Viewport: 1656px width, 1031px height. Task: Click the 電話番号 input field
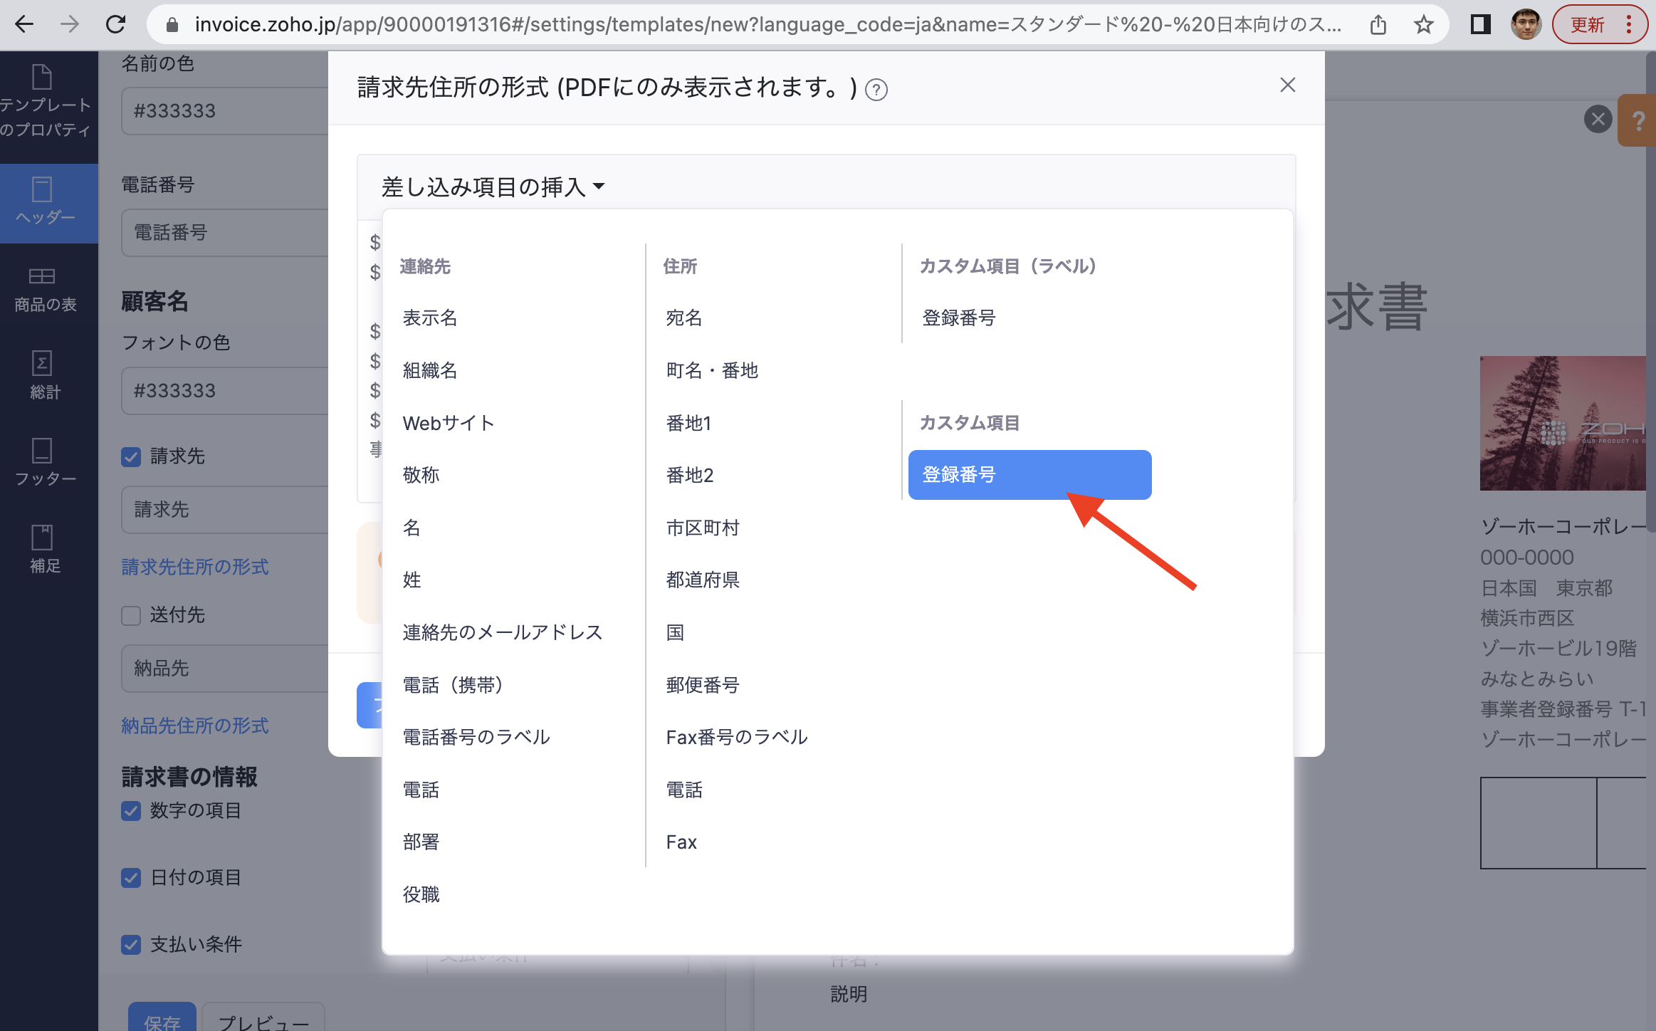pos(224,233)
